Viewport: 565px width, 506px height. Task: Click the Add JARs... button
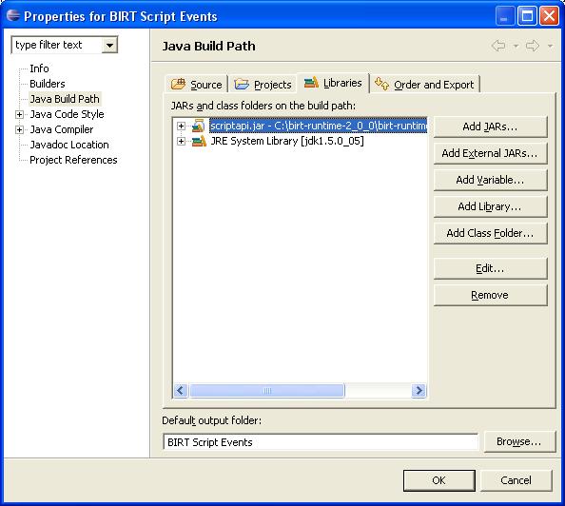tap(491, 126)
